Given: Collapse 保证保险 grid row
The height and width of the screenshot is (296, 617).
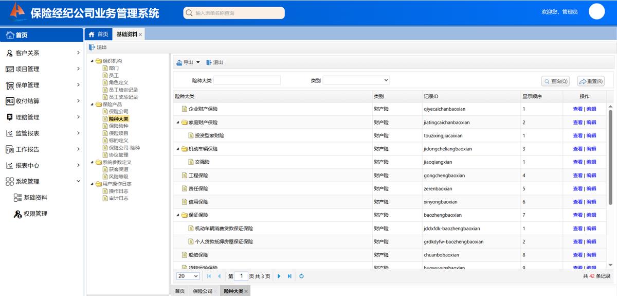Looking at the screenshot, I should click(177, 215).
